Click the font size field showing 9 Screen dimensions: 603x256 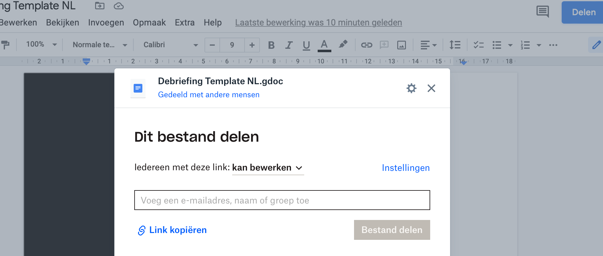tap(232, 45)
